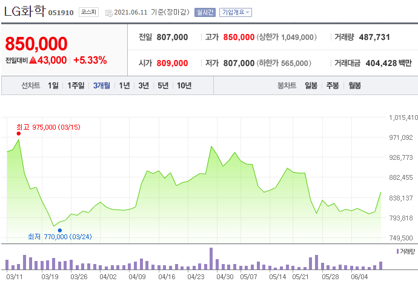
Task: Open the 기업개요 dropdown
Action: tap(236, 12)
